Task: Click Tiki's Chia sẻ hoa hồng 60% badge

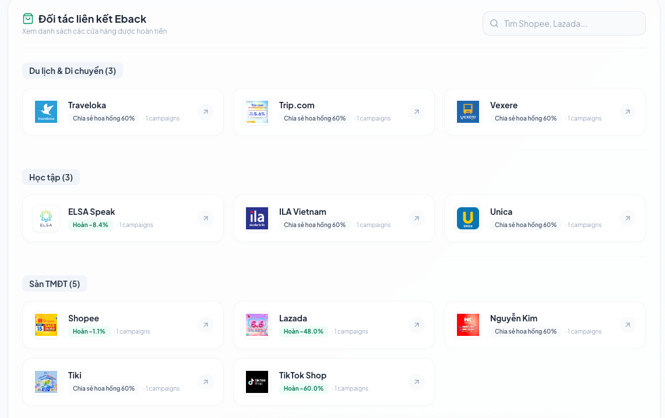Action: coord(104,388)
